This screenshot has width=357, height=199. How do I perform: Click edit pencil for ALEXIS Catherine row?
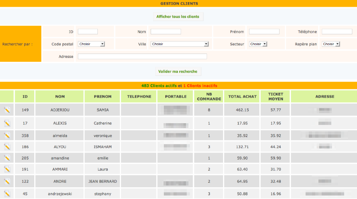(7, 123)
